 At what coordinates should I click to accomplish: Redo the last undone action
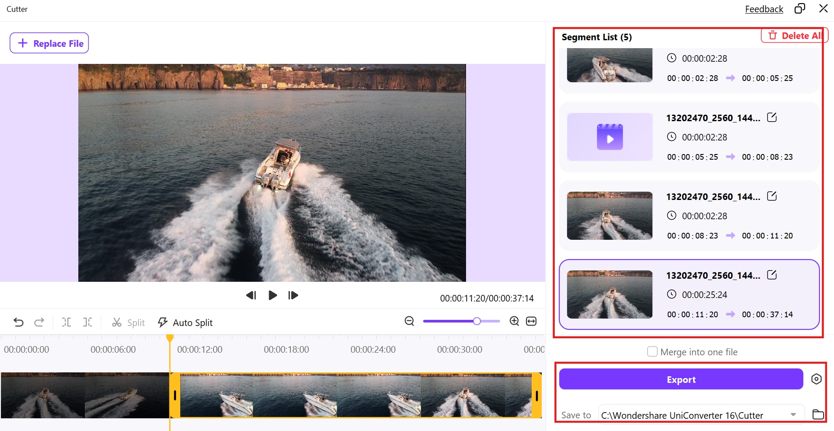point(39,322)
